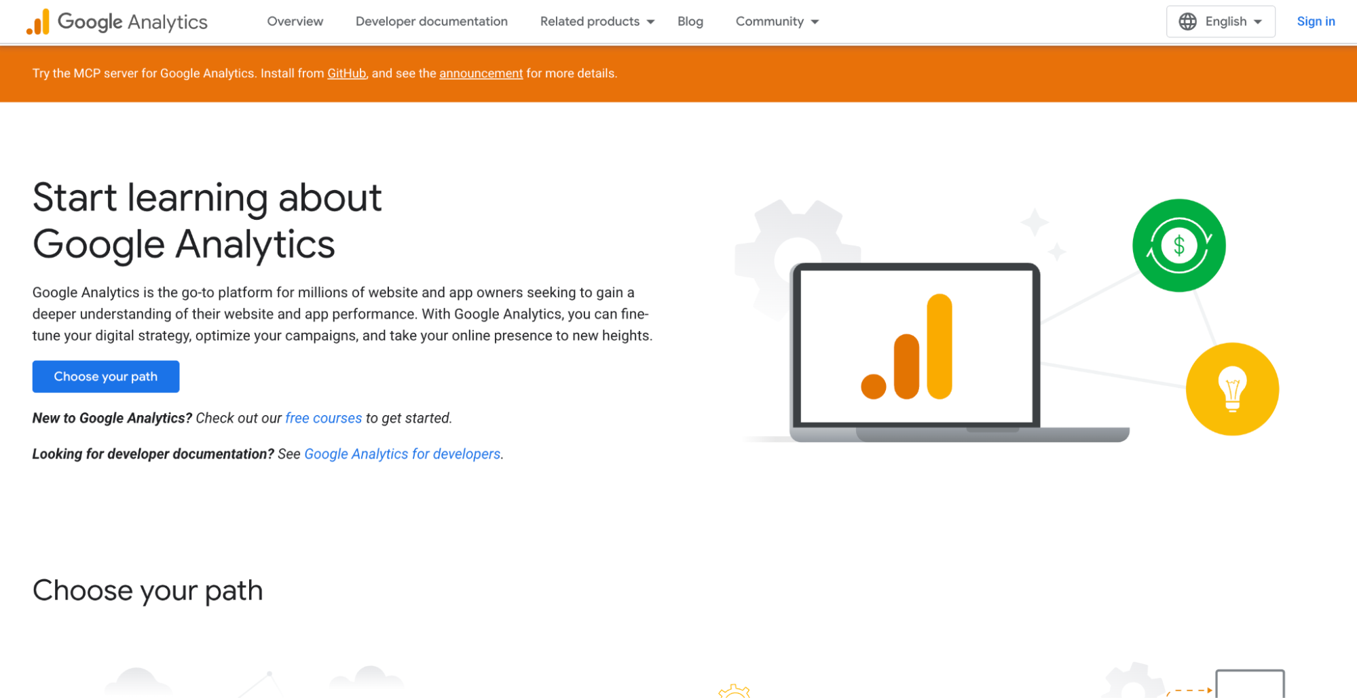The height and width of the screenshot is (698, 1357).
Task: Click the 'Choose your path' section heading
Action: pos(148,590)
